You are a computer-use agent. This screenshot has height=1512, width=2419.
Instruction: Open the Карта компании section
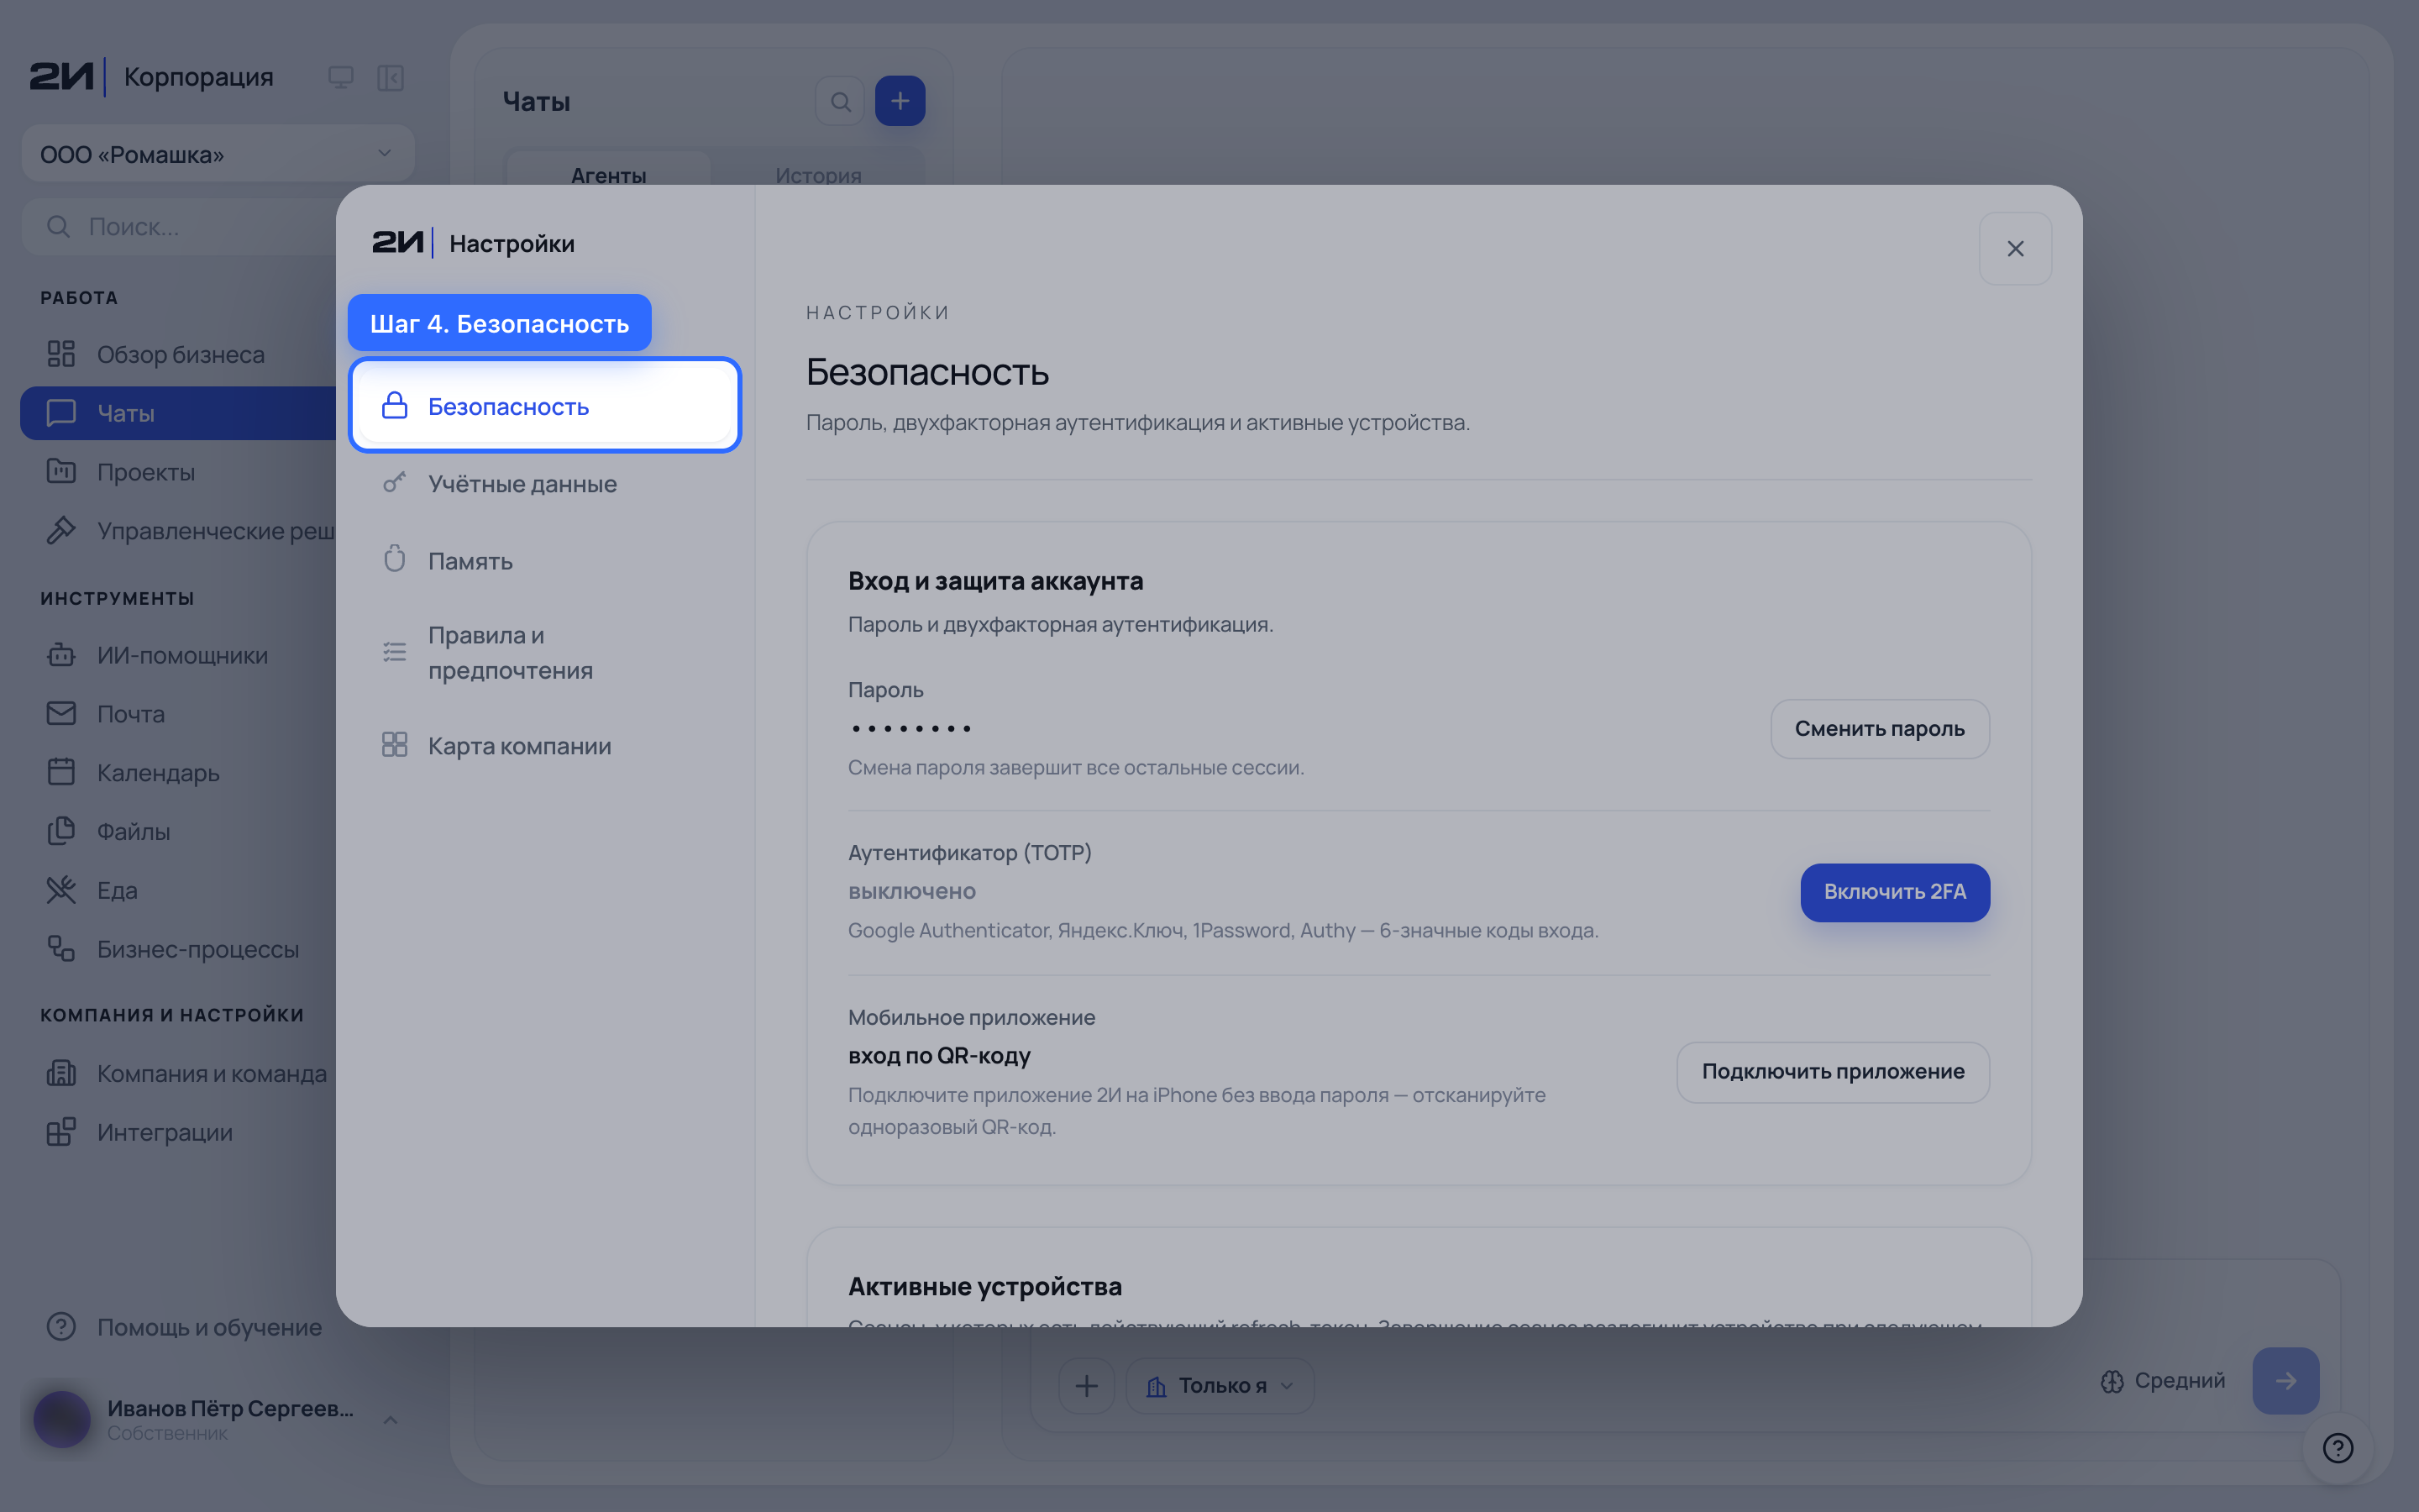545,746
